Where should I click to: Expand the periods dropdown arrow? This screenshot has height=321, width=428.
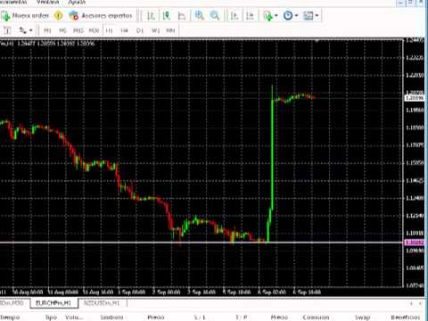[x=296, y=15]
